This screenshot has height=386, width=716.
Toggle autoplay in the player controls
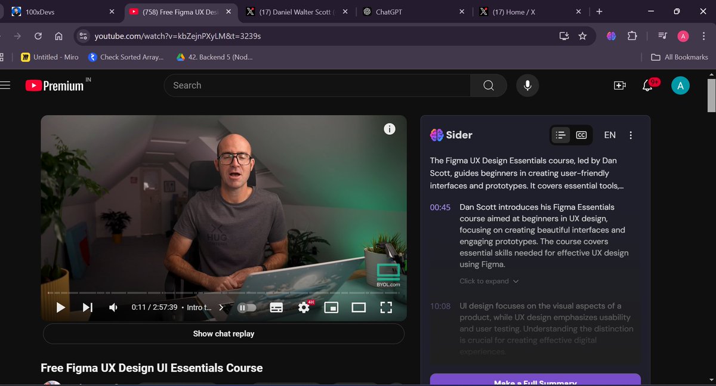[247, 307]
